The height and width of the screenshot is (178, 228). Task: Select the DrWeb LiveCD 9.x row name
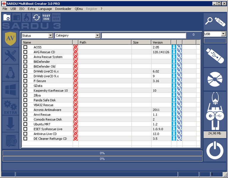pos(46,76)
